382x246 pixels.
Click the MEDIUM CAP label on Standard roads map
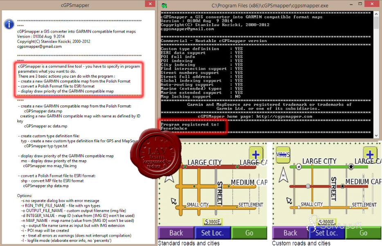(x=249, y=183)
